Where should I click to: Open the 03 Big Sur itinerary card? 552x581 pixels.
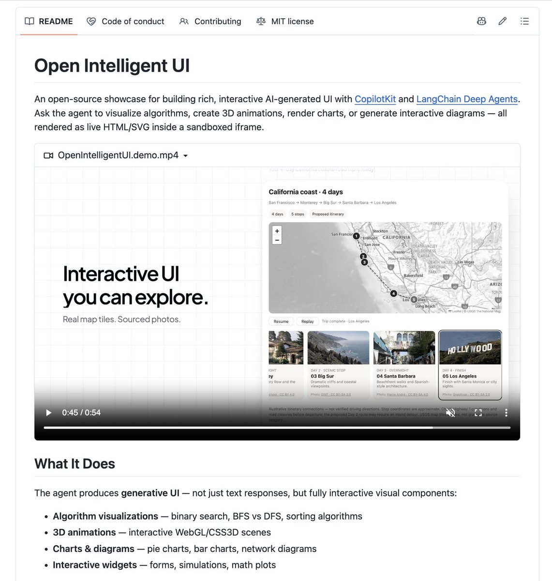(x=338, y=365)
